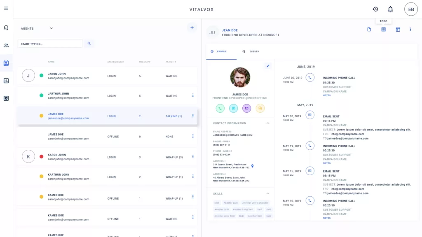Click the green phone call circle

220,108
